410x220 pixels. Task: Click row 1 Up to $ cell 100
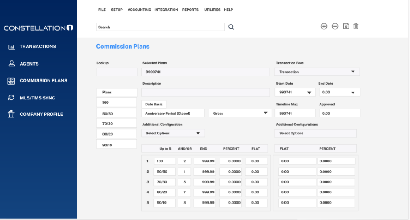165,161
